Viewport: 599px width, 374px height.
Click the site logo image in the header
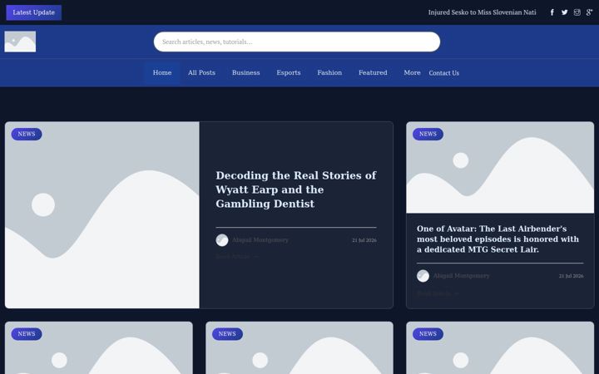tap(20, 42)
